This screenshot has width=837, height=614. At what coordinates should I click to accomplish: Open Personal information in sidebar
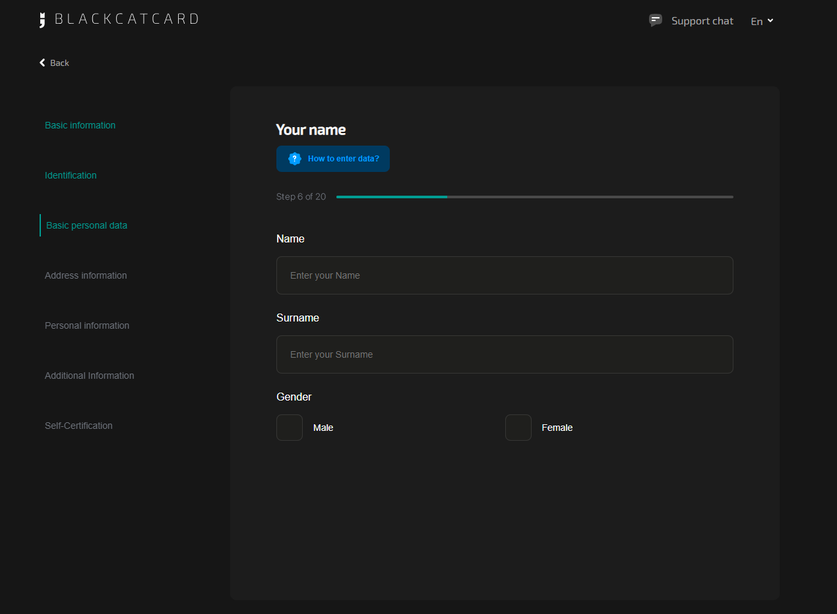coord(87,325)
